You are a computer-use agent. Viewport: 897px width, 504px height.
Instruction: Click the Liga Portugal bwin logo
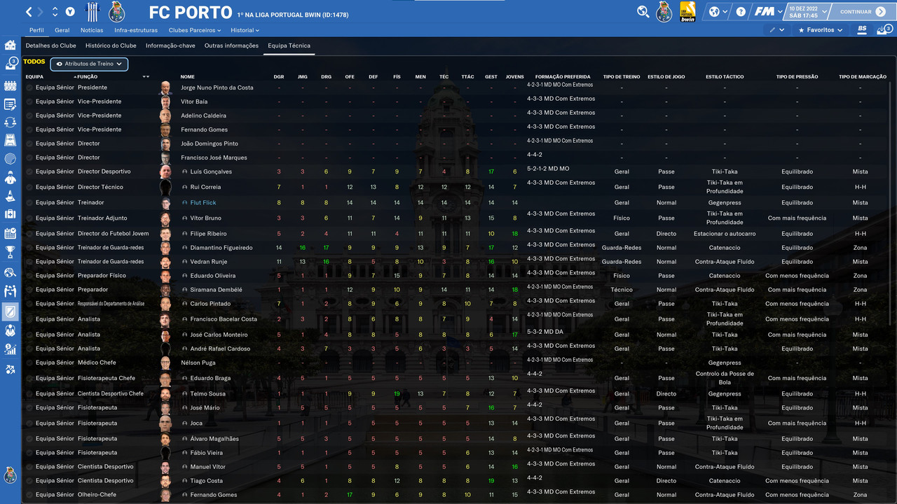point(688,12)
